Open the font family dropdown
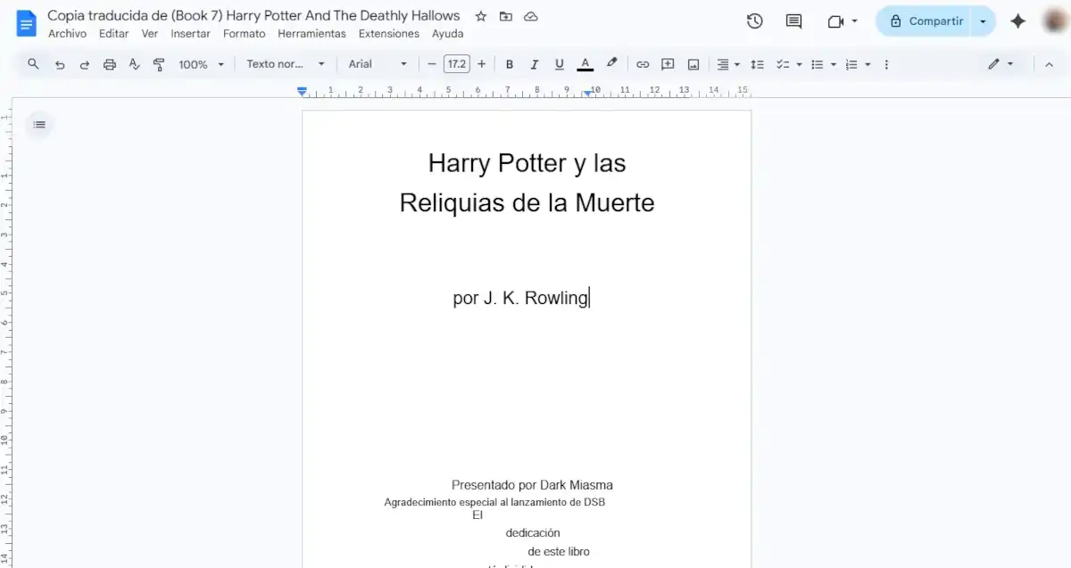1071x568 pixels. pyautogui.click(x=375, y=63)
